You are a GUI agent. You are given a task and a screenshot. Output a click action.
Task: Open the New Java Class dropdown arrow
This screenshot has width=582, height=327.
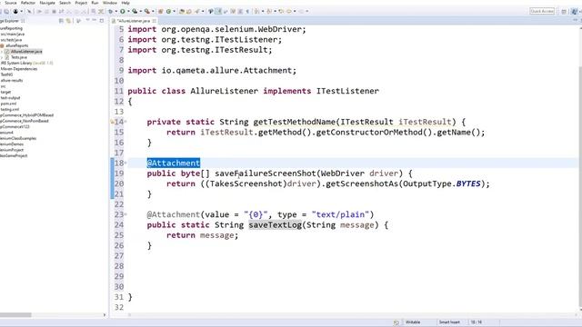coord(174,11)
